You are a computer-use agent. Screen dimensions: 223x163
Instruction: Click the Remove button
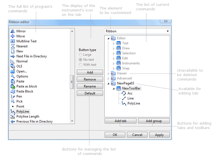point(90,79)
